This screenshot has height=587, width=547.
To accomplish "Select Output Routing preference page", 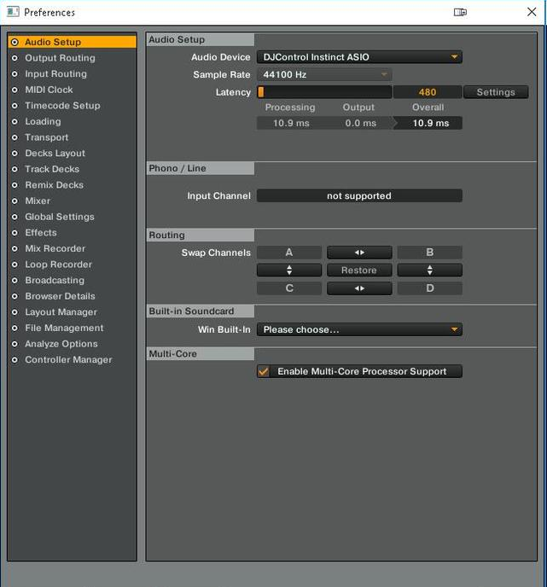I will (60, 58).
